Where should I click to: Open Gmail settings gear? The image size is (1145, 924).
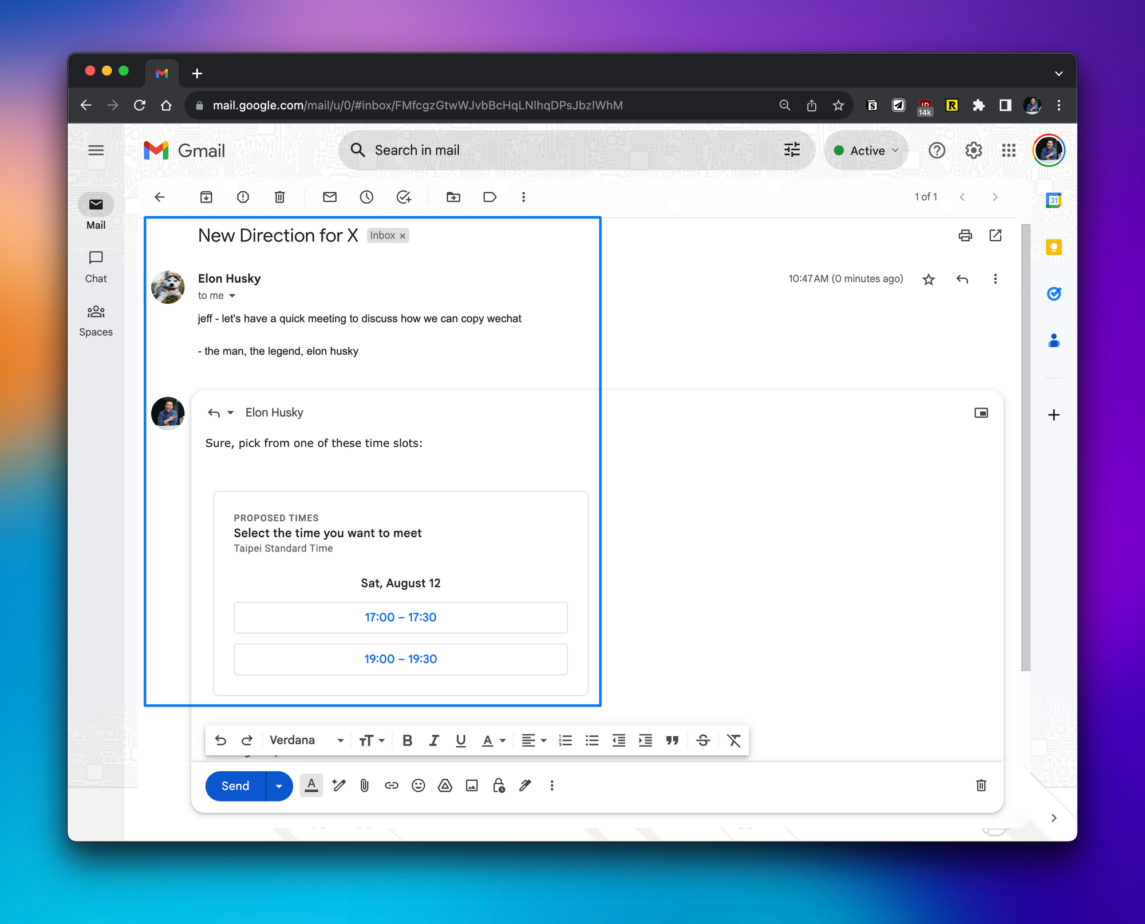pyautogui.click(x=973, y=150)
